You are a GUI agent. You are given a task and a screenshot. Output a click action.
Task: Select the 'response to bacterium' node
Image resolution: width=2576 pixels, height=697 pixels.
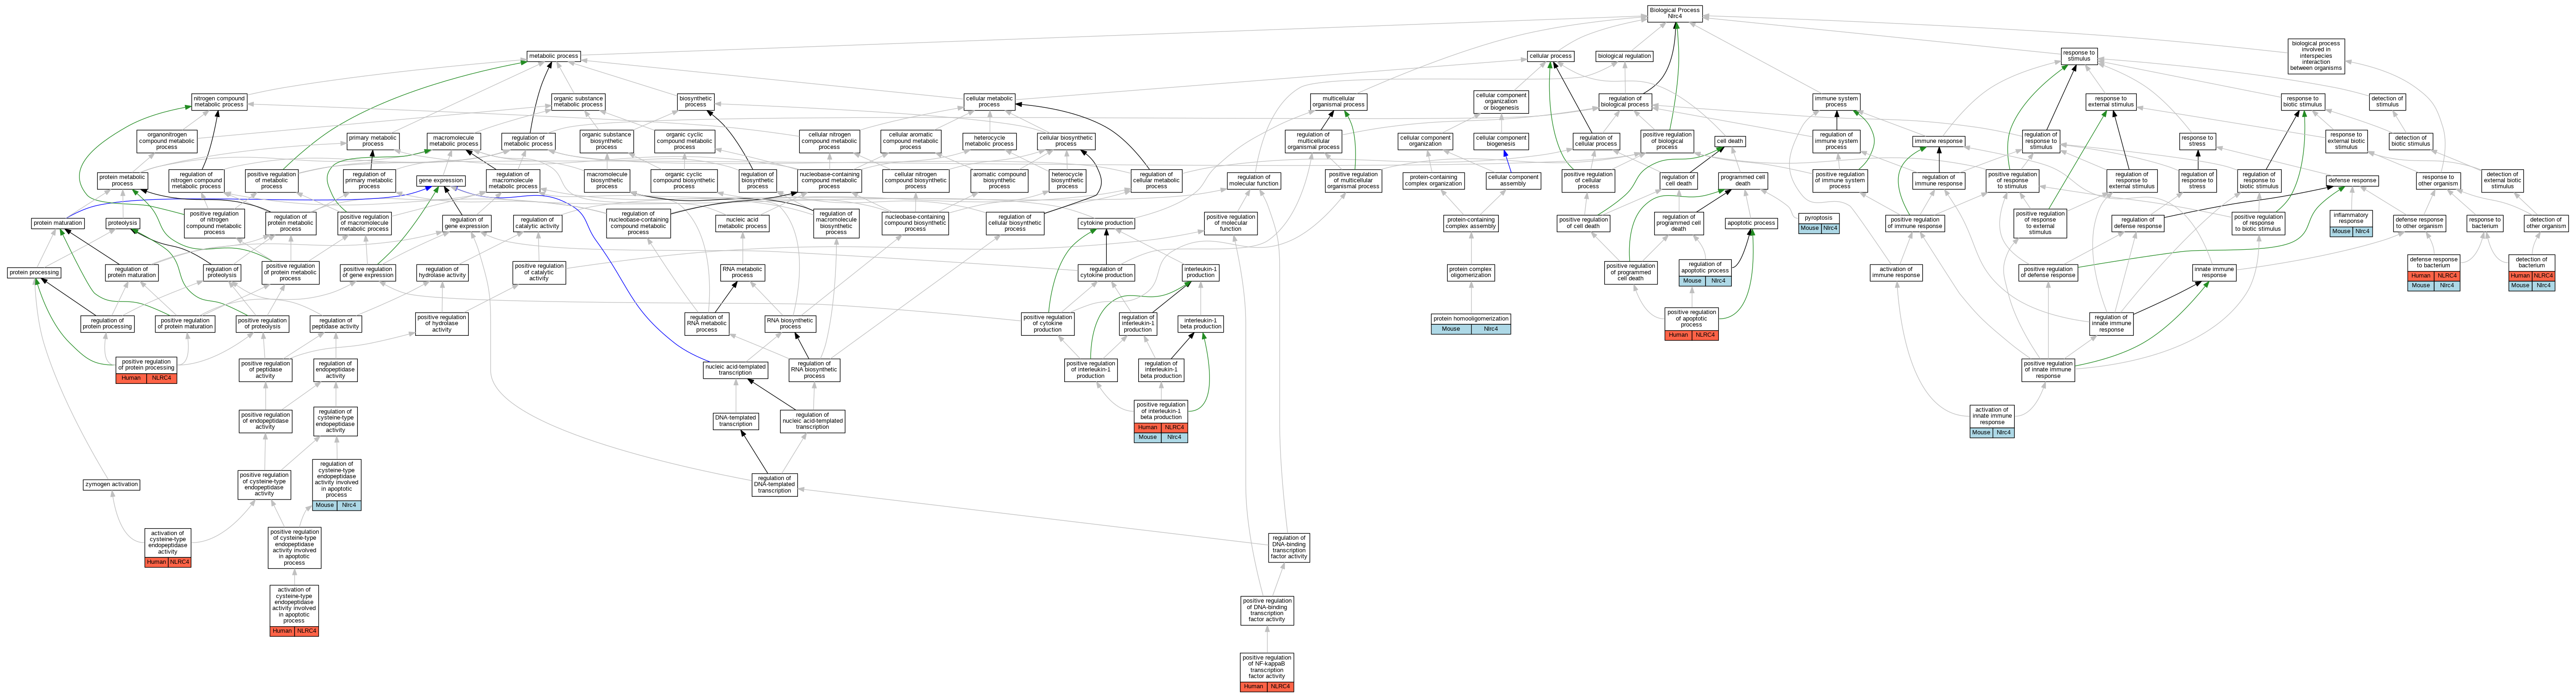tap(2485, 223)
